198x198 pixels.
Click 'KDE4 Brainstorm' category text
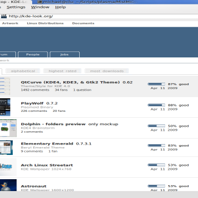click(38, 128)
